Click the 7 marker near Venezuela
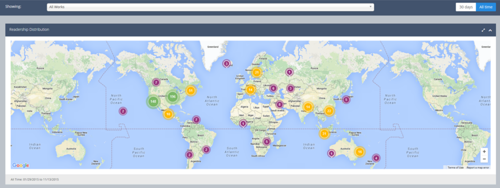Image resolution: width=500 pixels, height=188 pixels. pos(196,120)
